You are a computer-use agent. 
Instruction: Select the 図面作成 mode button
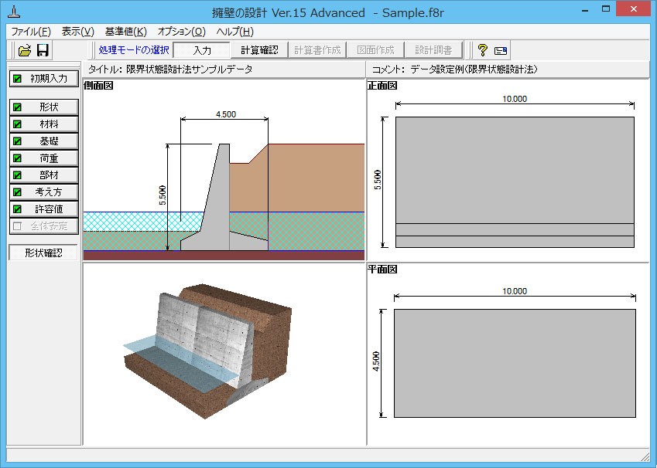[375, 50]
